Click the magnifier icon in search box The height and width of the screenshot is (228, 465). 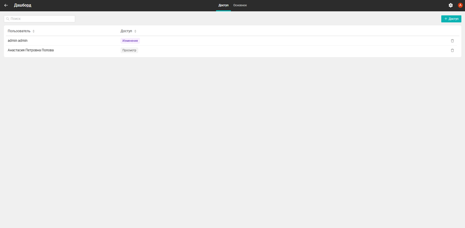pos(8,19)
